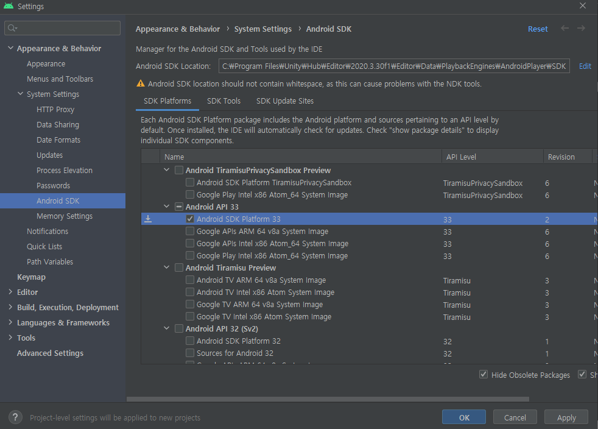The width and height of the screenshot is (598, 429).
Task: Select Memory Settings in the tree
Action: (x=65, y=216)
